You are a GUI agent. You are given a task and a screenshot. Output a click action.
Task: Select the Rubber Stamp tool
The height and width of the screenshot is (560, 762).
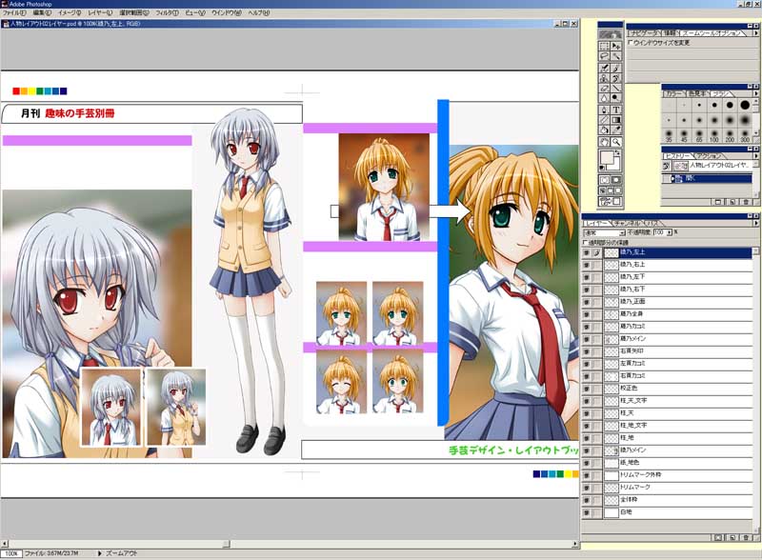(604, 78)
